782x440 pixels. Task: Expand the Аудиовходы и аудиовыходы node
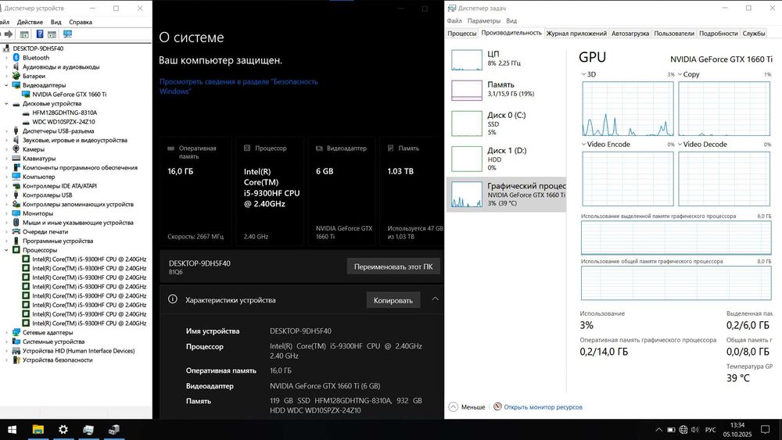pos(6,66)
